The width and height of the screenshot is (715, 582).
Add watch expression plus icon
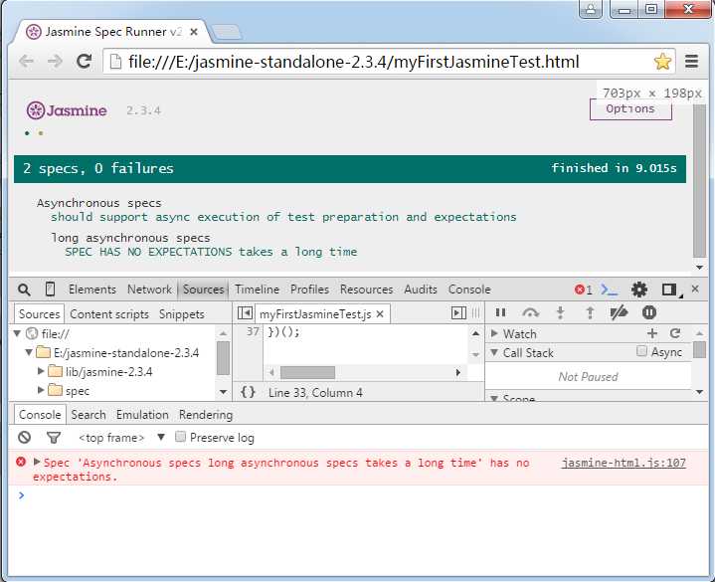click(x=652, y=333)
